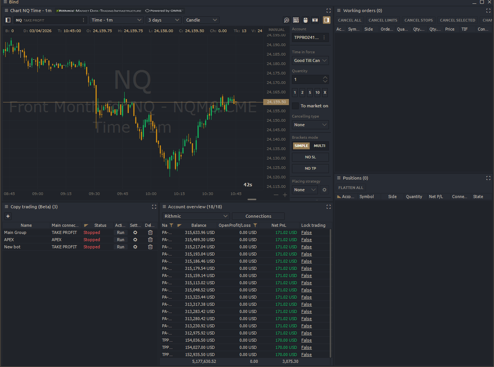Increase order quantity with stepper arrow
The height and width of the screenshot is (367, 494).
(x=325, y=77)
